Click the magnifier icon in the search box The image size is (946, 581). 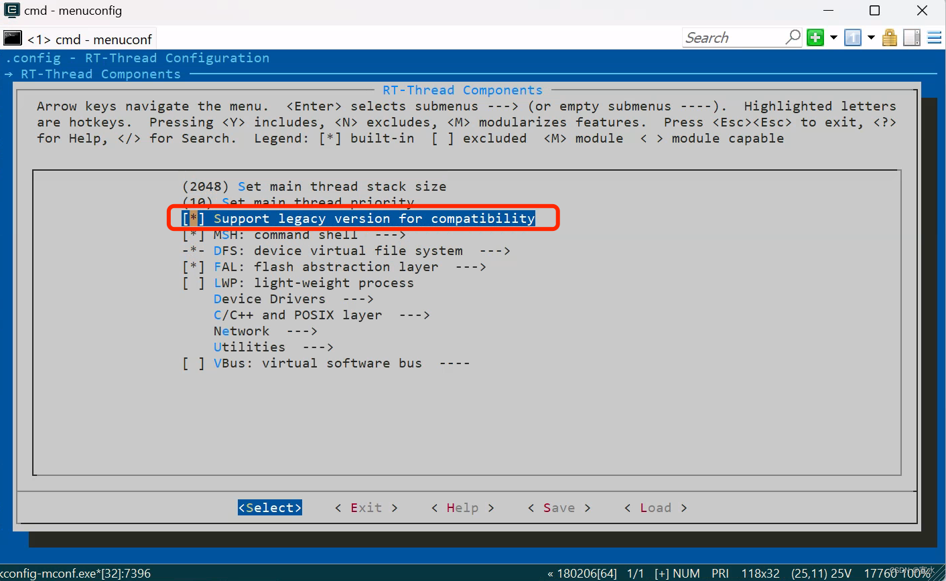pyautogui.click(x=793, y=37)
